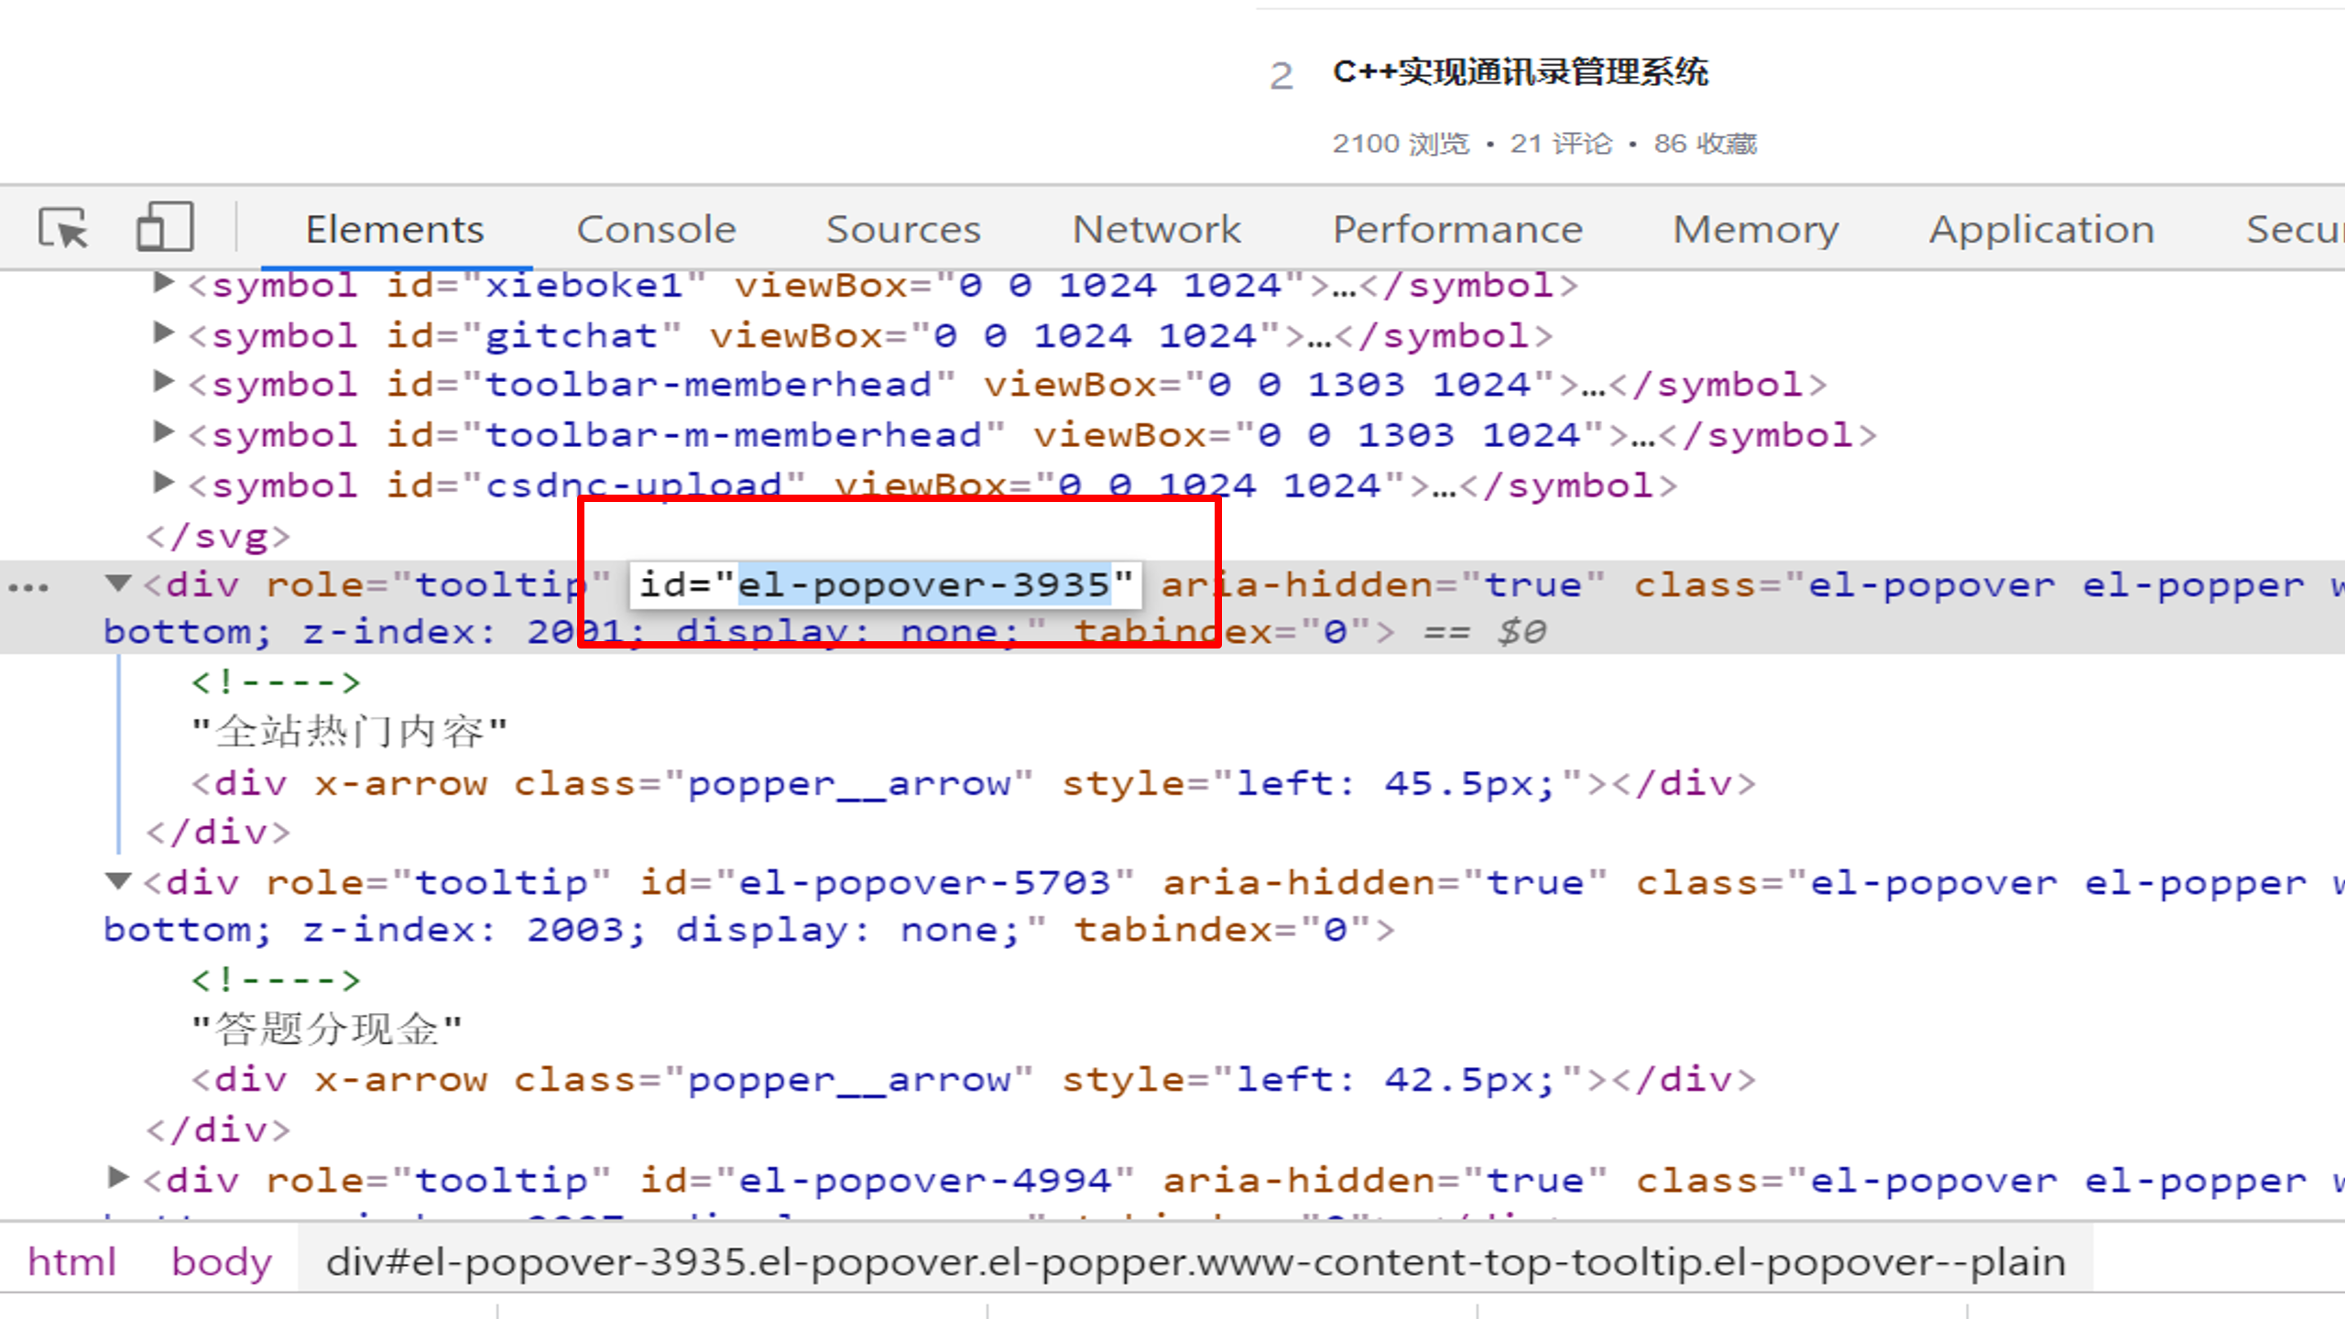Click the Performance panel tab
The width and height of the screenshot is (2345, 1319).
(x=1456, y=225)
